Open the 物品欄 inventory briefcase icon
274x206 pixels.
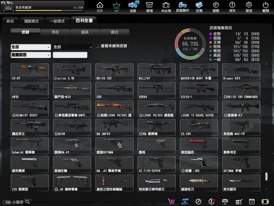click(166, 6)
